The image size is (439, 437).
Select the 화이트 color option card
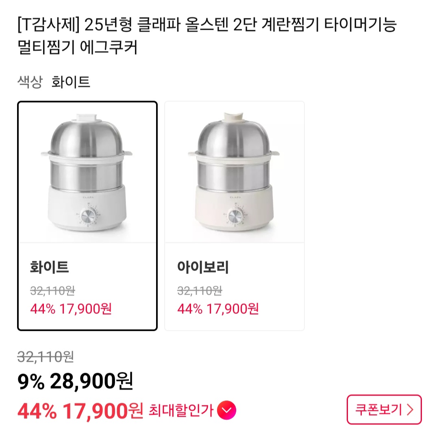click(87, 216)
